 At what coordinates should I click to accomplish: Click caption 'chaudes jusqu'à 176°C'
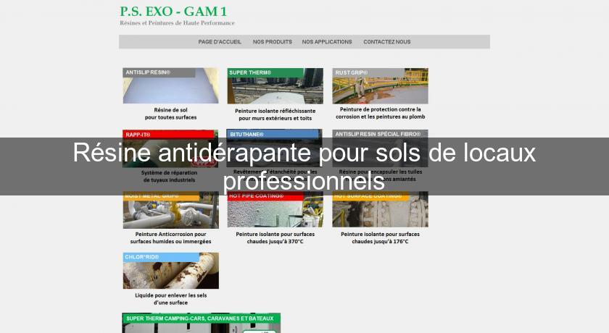click(x=380, y=242)
